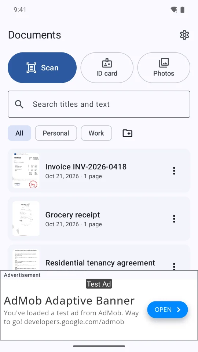Import from Photos
The width and height of the screenshot is (198, 352).
164,67
